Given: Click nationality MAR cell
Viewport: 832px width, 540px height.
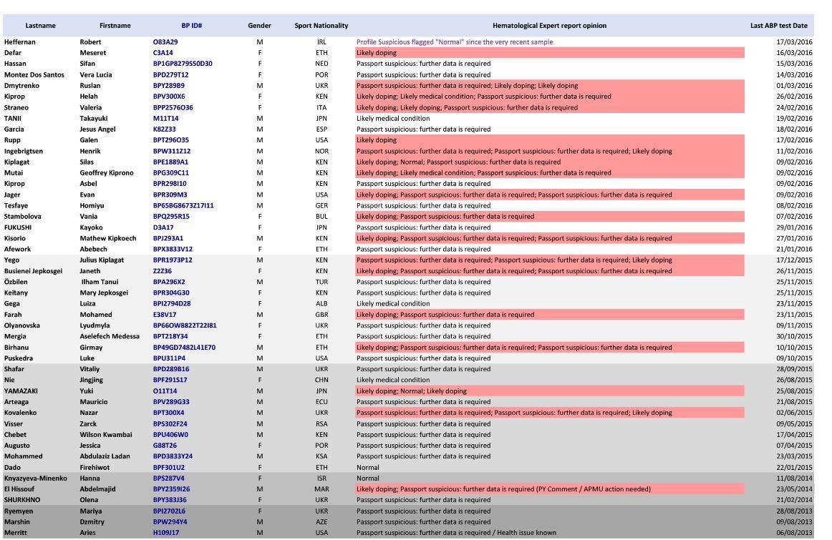Looking at the screenshot, I should [x=321, y=489].
